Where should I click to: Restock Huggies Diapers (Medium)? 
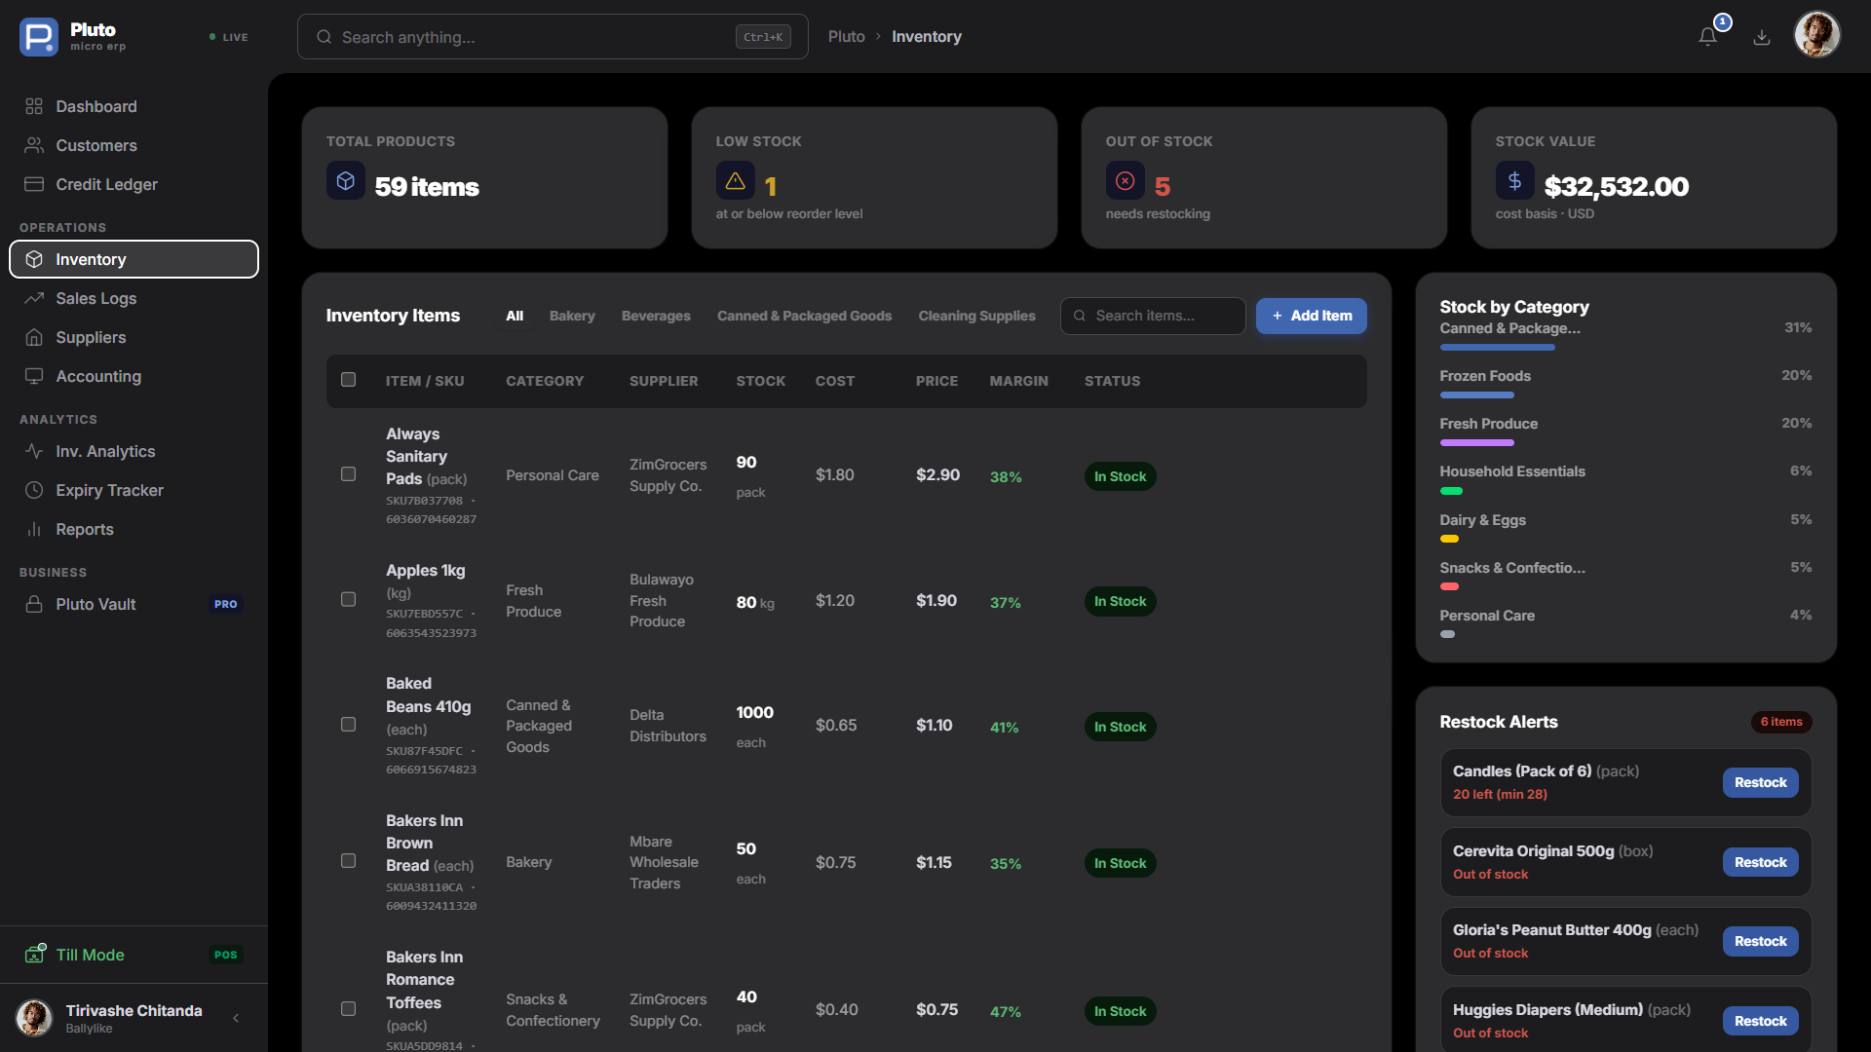point(1760,1021)
